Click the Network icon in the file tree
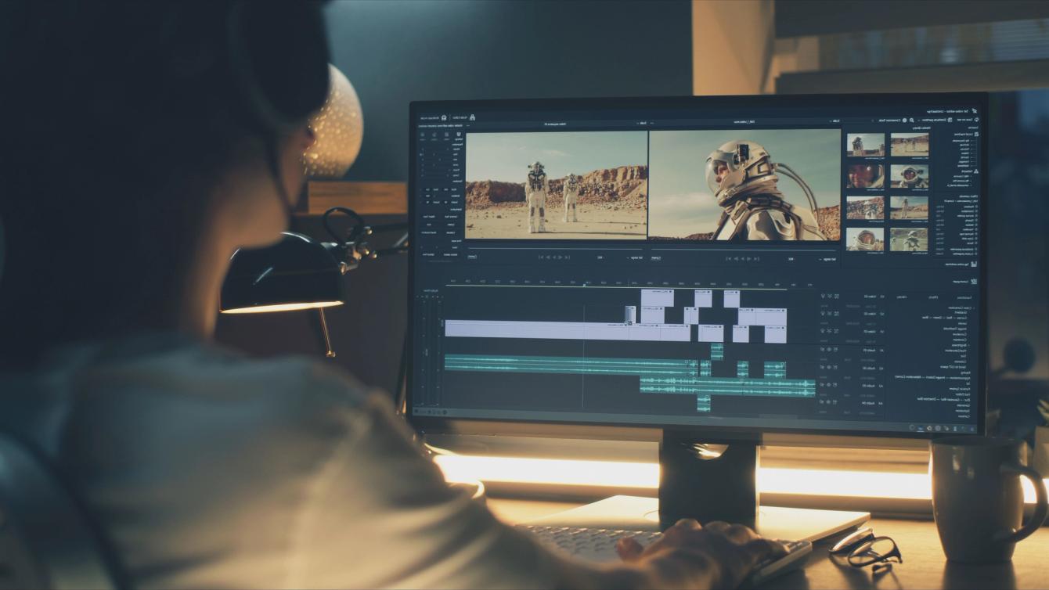Image resolution: width=1049 pixels, height=590 pixels. (x=975, y=171)
